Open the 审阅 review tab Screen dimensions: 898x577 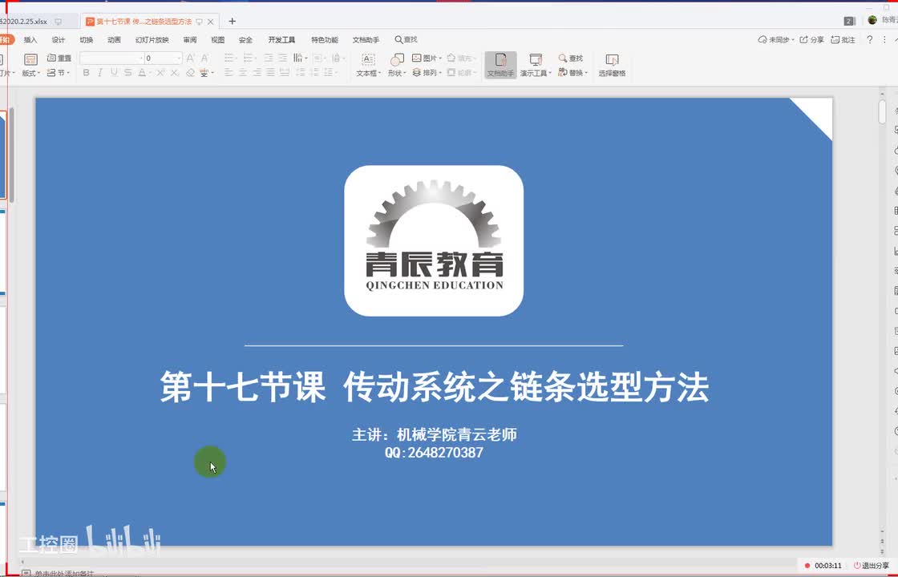click(x=189, y=39)
